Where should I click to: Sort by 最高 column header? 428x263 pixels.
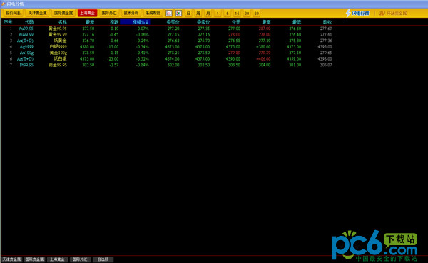[x=266, y=22]
